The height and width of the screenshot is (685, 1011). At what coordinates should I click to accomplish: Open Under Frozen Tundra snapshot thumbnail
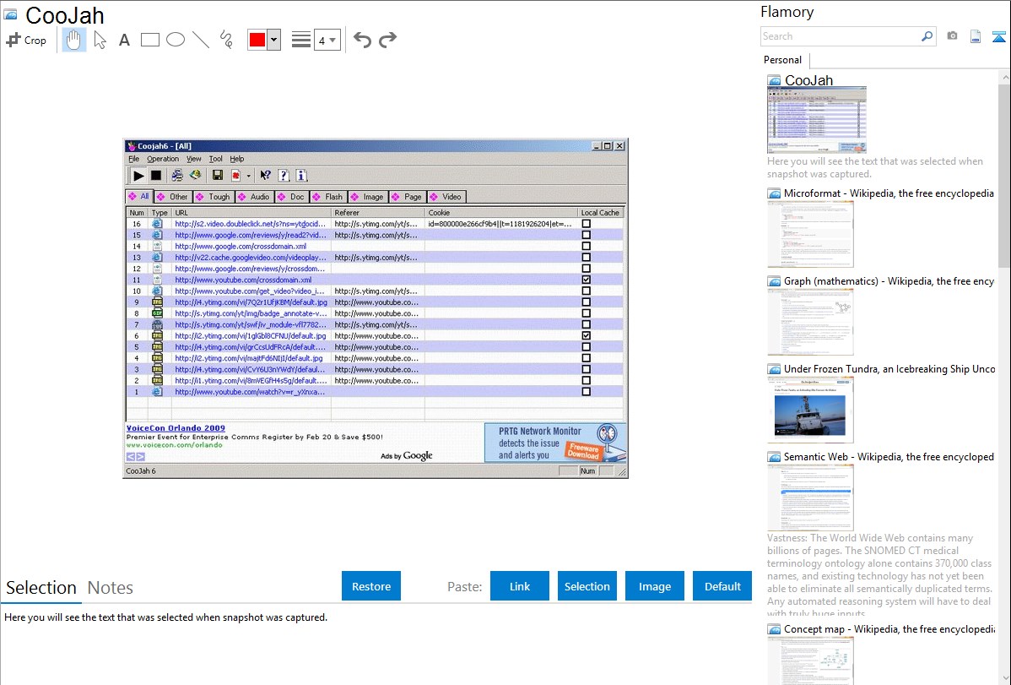810,410
